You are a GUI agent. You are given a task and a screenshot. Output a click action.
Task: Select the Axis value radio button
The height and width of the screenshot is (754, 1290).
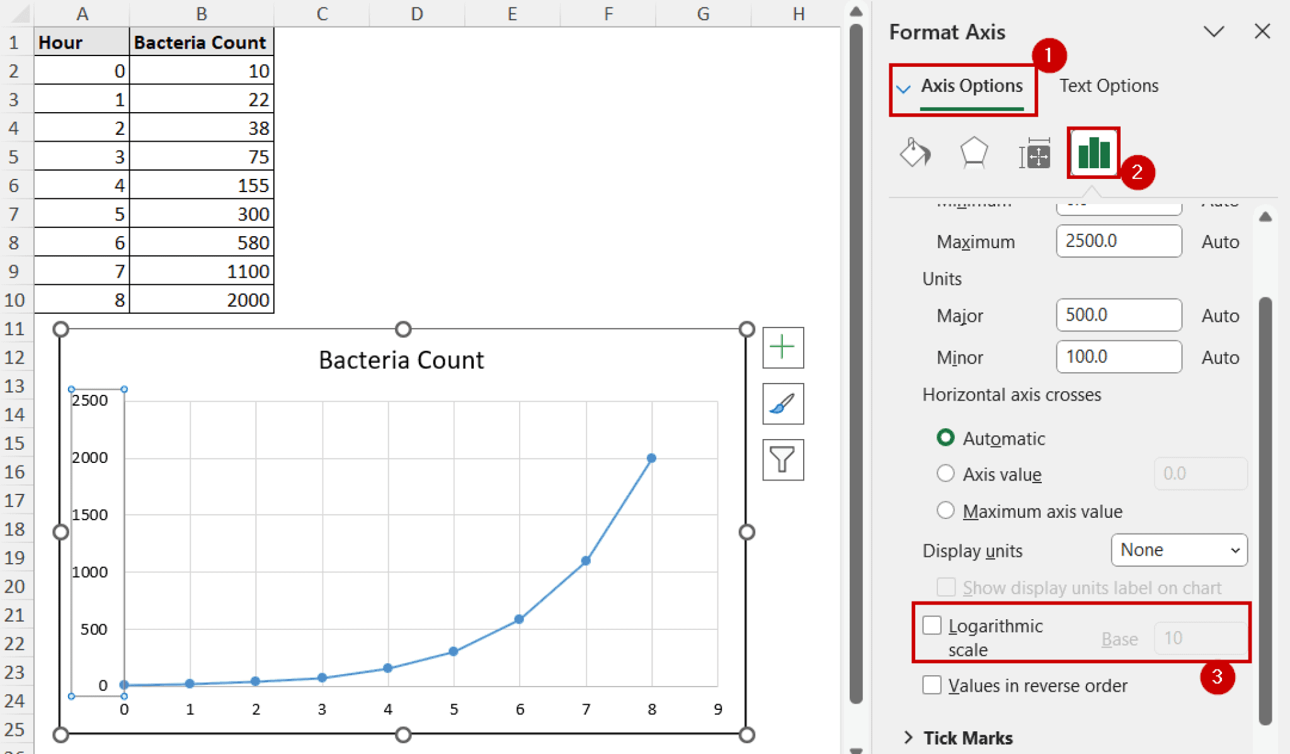(x=945, y=474)
